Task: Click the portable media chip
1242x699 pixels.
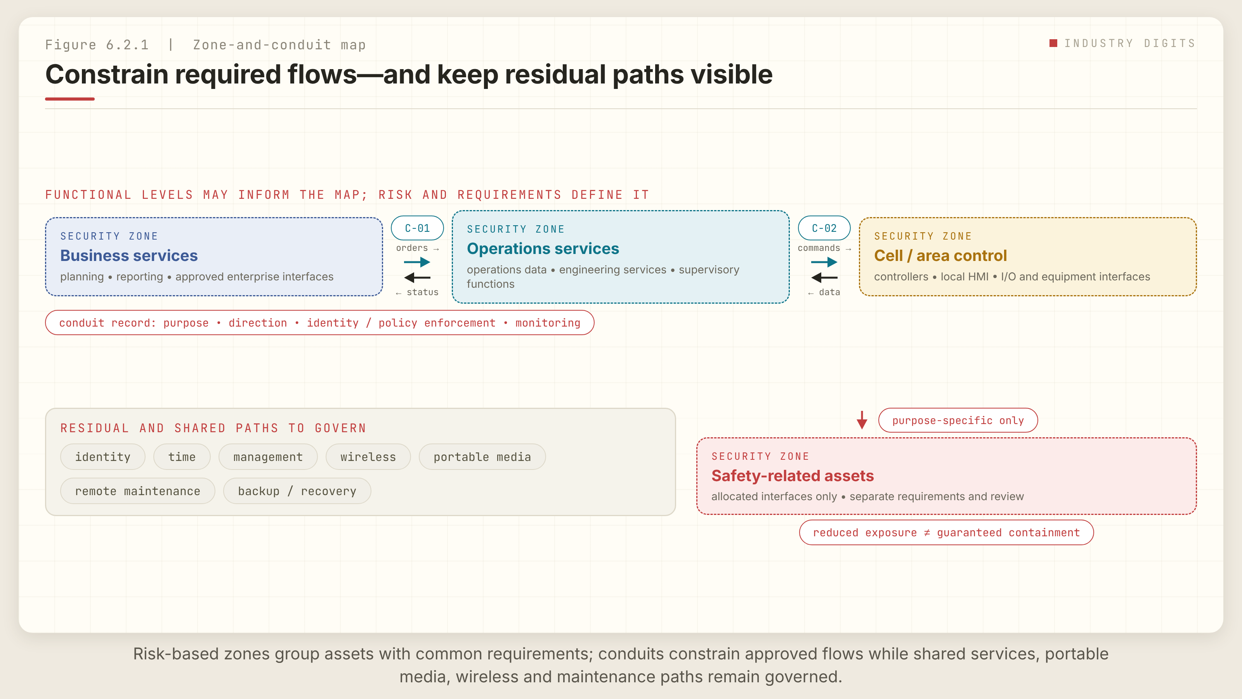Action: coord(482,457)
